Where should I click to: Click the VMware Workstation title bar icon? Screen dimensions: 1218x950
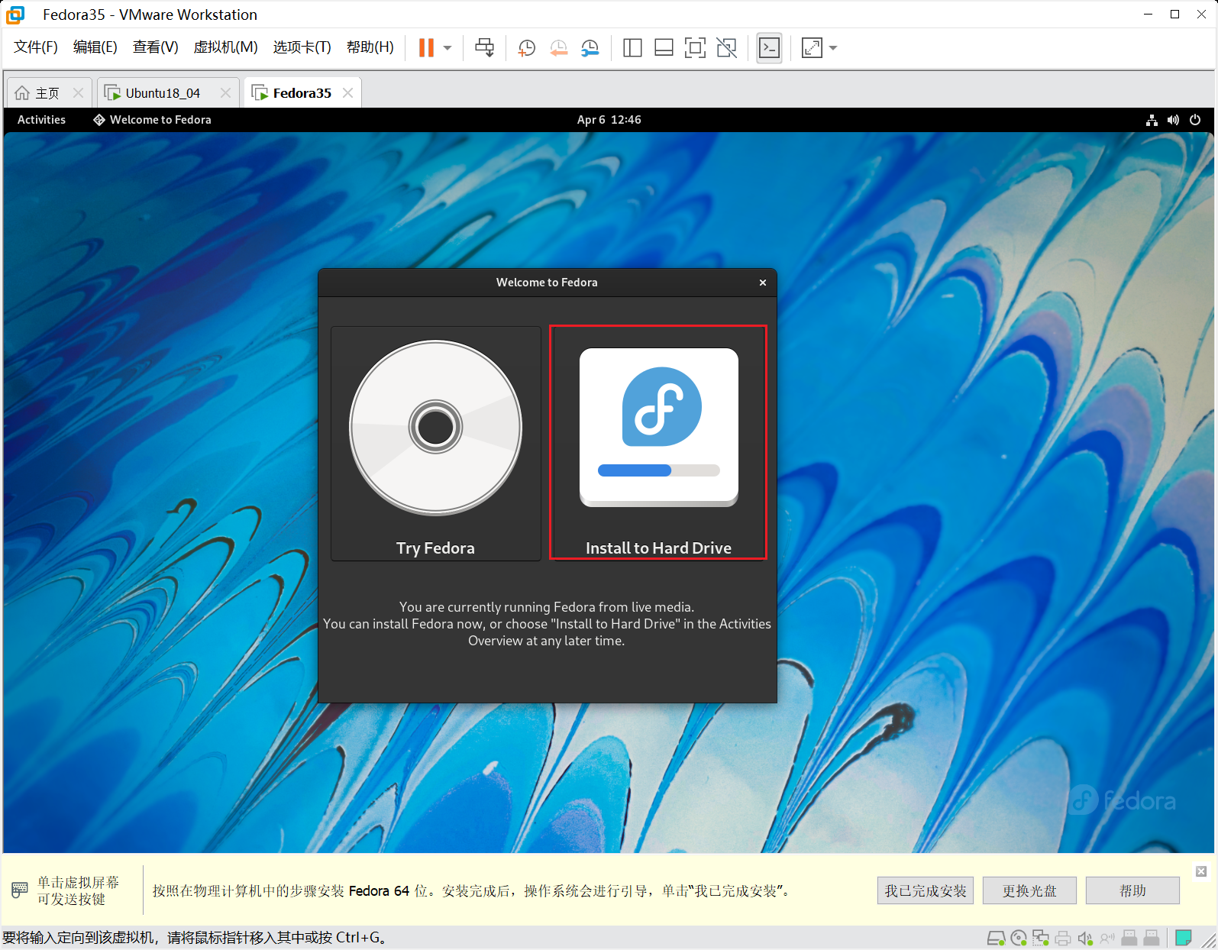coord(15,15)
